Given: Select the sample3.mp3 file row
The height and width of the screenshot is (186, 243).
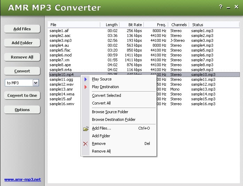Looking at the screenshot, I should pyautogui.click(x=144, y=40).
